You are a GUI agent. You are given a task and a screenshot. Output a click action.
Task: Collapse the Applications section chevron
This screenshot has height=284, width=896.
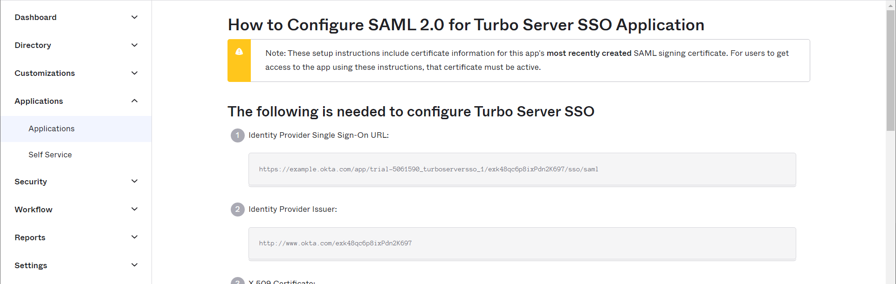(134, 101)
